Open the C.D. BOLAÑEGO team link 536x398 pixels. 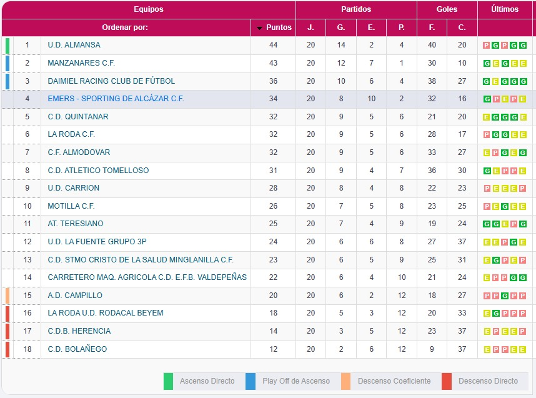point(77,349)
